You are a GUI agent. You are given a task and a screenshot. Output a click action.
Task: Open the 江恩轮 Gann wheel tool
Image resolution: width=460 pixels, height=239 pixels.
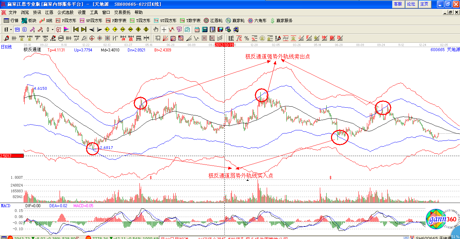point(214,21)
